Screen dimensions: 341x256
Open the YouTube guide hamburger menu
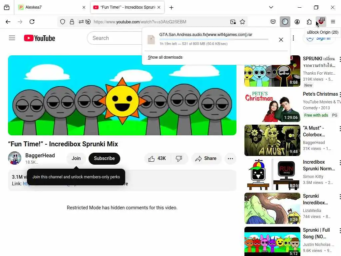12,38
